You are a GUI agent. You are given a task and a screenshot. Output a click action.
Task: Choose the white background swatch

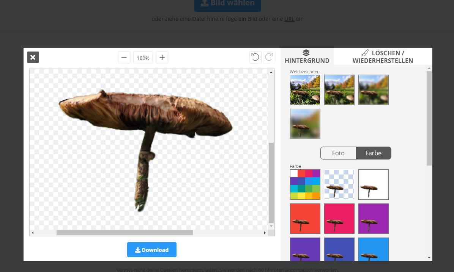(x=374, y=184)
